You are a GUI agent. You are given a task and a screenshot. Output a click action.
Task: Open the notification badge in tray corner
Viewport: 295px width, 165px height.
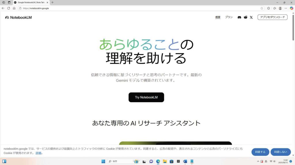point(291,161)
